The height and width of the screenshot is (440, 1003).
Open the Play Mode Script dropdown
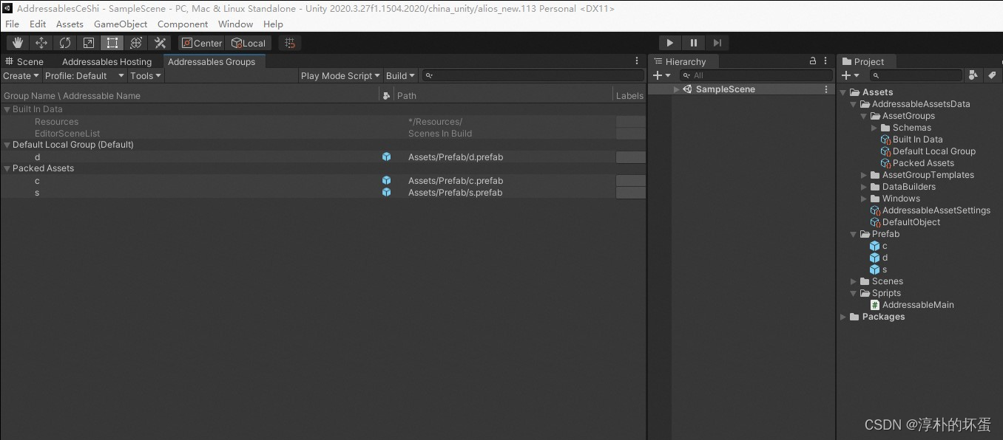[340, 75]
